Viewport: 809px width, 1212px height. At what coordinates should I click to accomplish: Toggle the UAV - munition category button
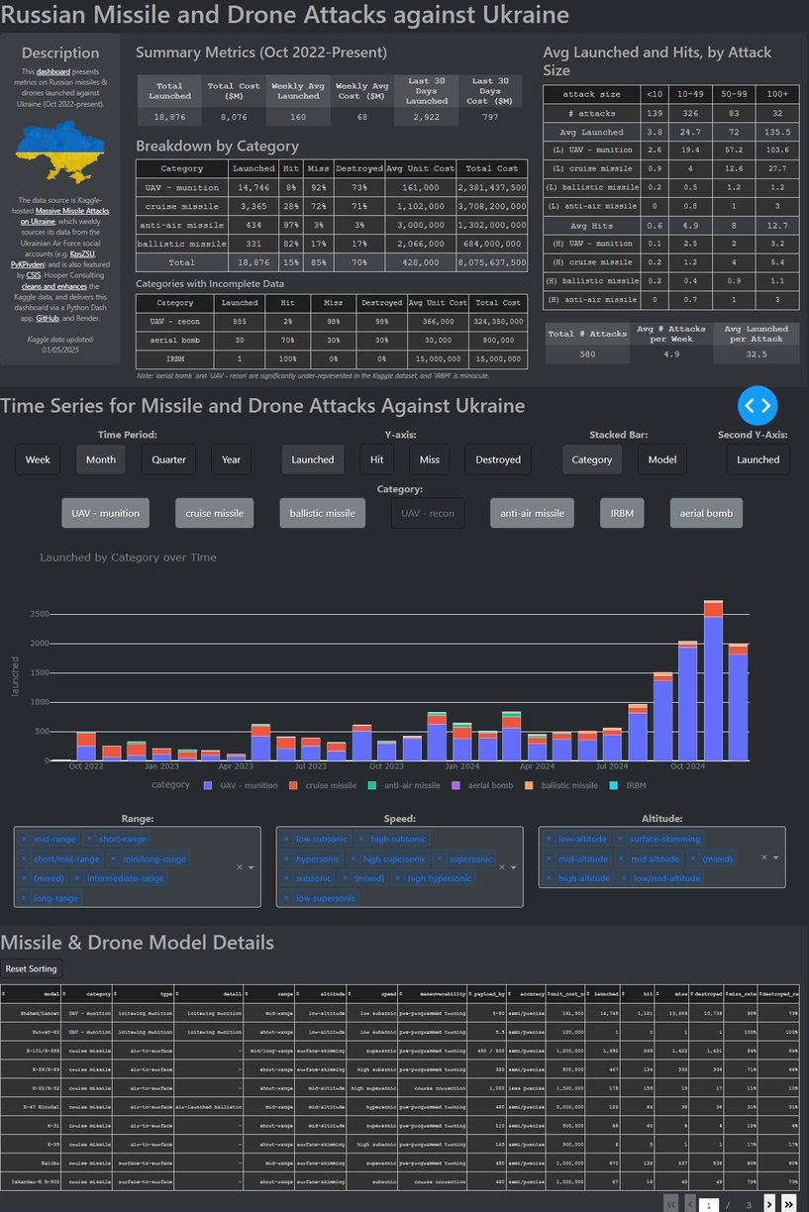106,513
